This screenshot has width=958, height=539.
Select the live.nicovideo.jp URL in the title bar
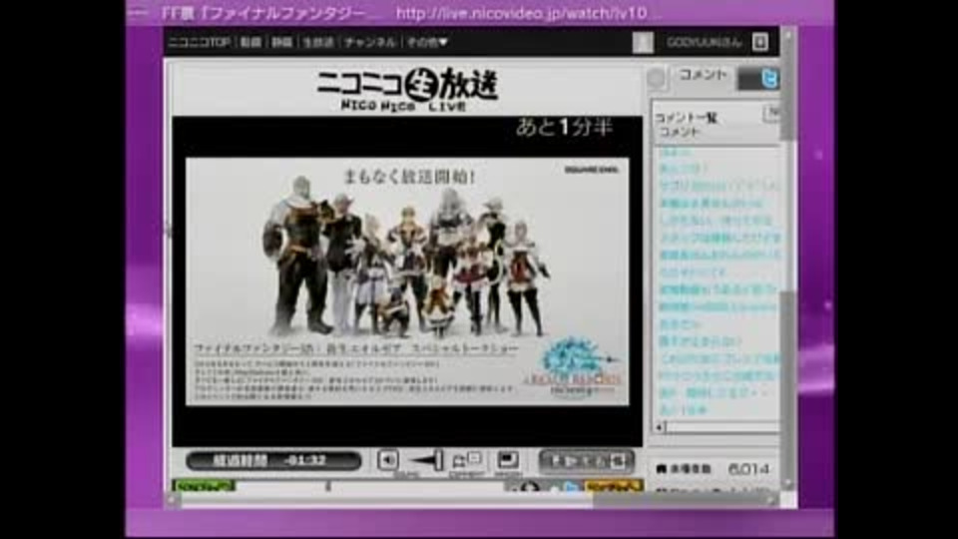529,13
